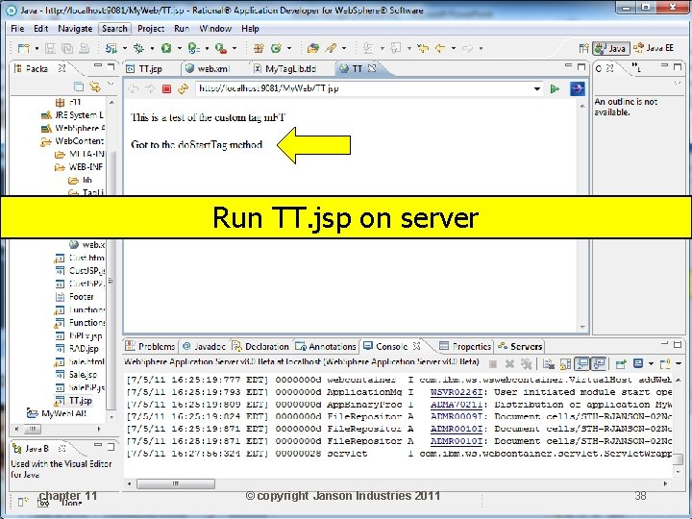Screen dimensions: 692x519
Task: Click the Save toolbar icon
Action: pyautogui.click(x=50, y=48)
